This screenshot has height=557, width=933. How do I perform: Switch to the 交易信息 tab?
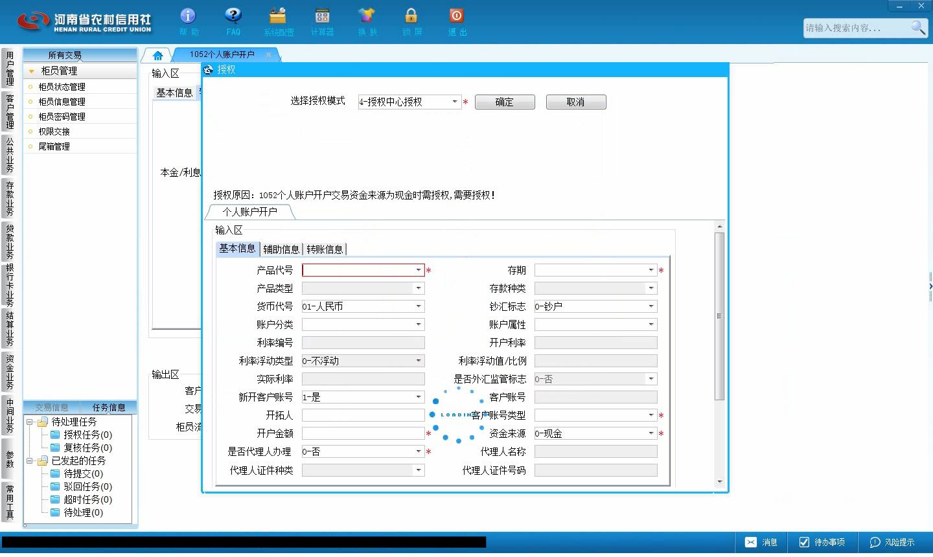point(52,407)
